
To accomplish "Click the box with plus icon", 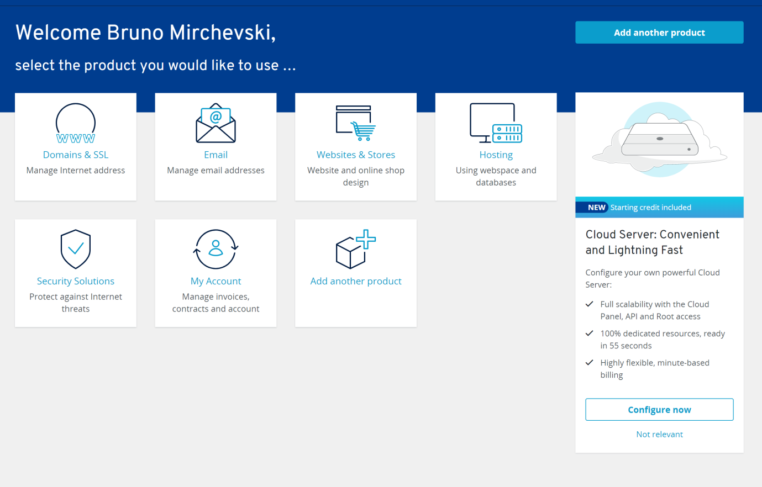I will (356, 249).
